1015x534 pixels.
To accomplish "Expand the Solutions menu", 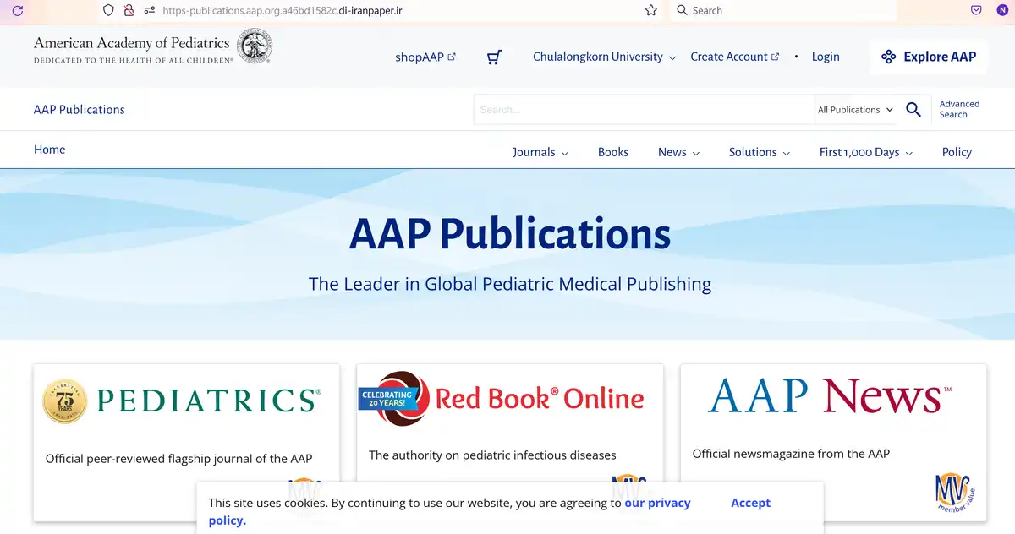I will pyautogui.click(x=760, y=152).
